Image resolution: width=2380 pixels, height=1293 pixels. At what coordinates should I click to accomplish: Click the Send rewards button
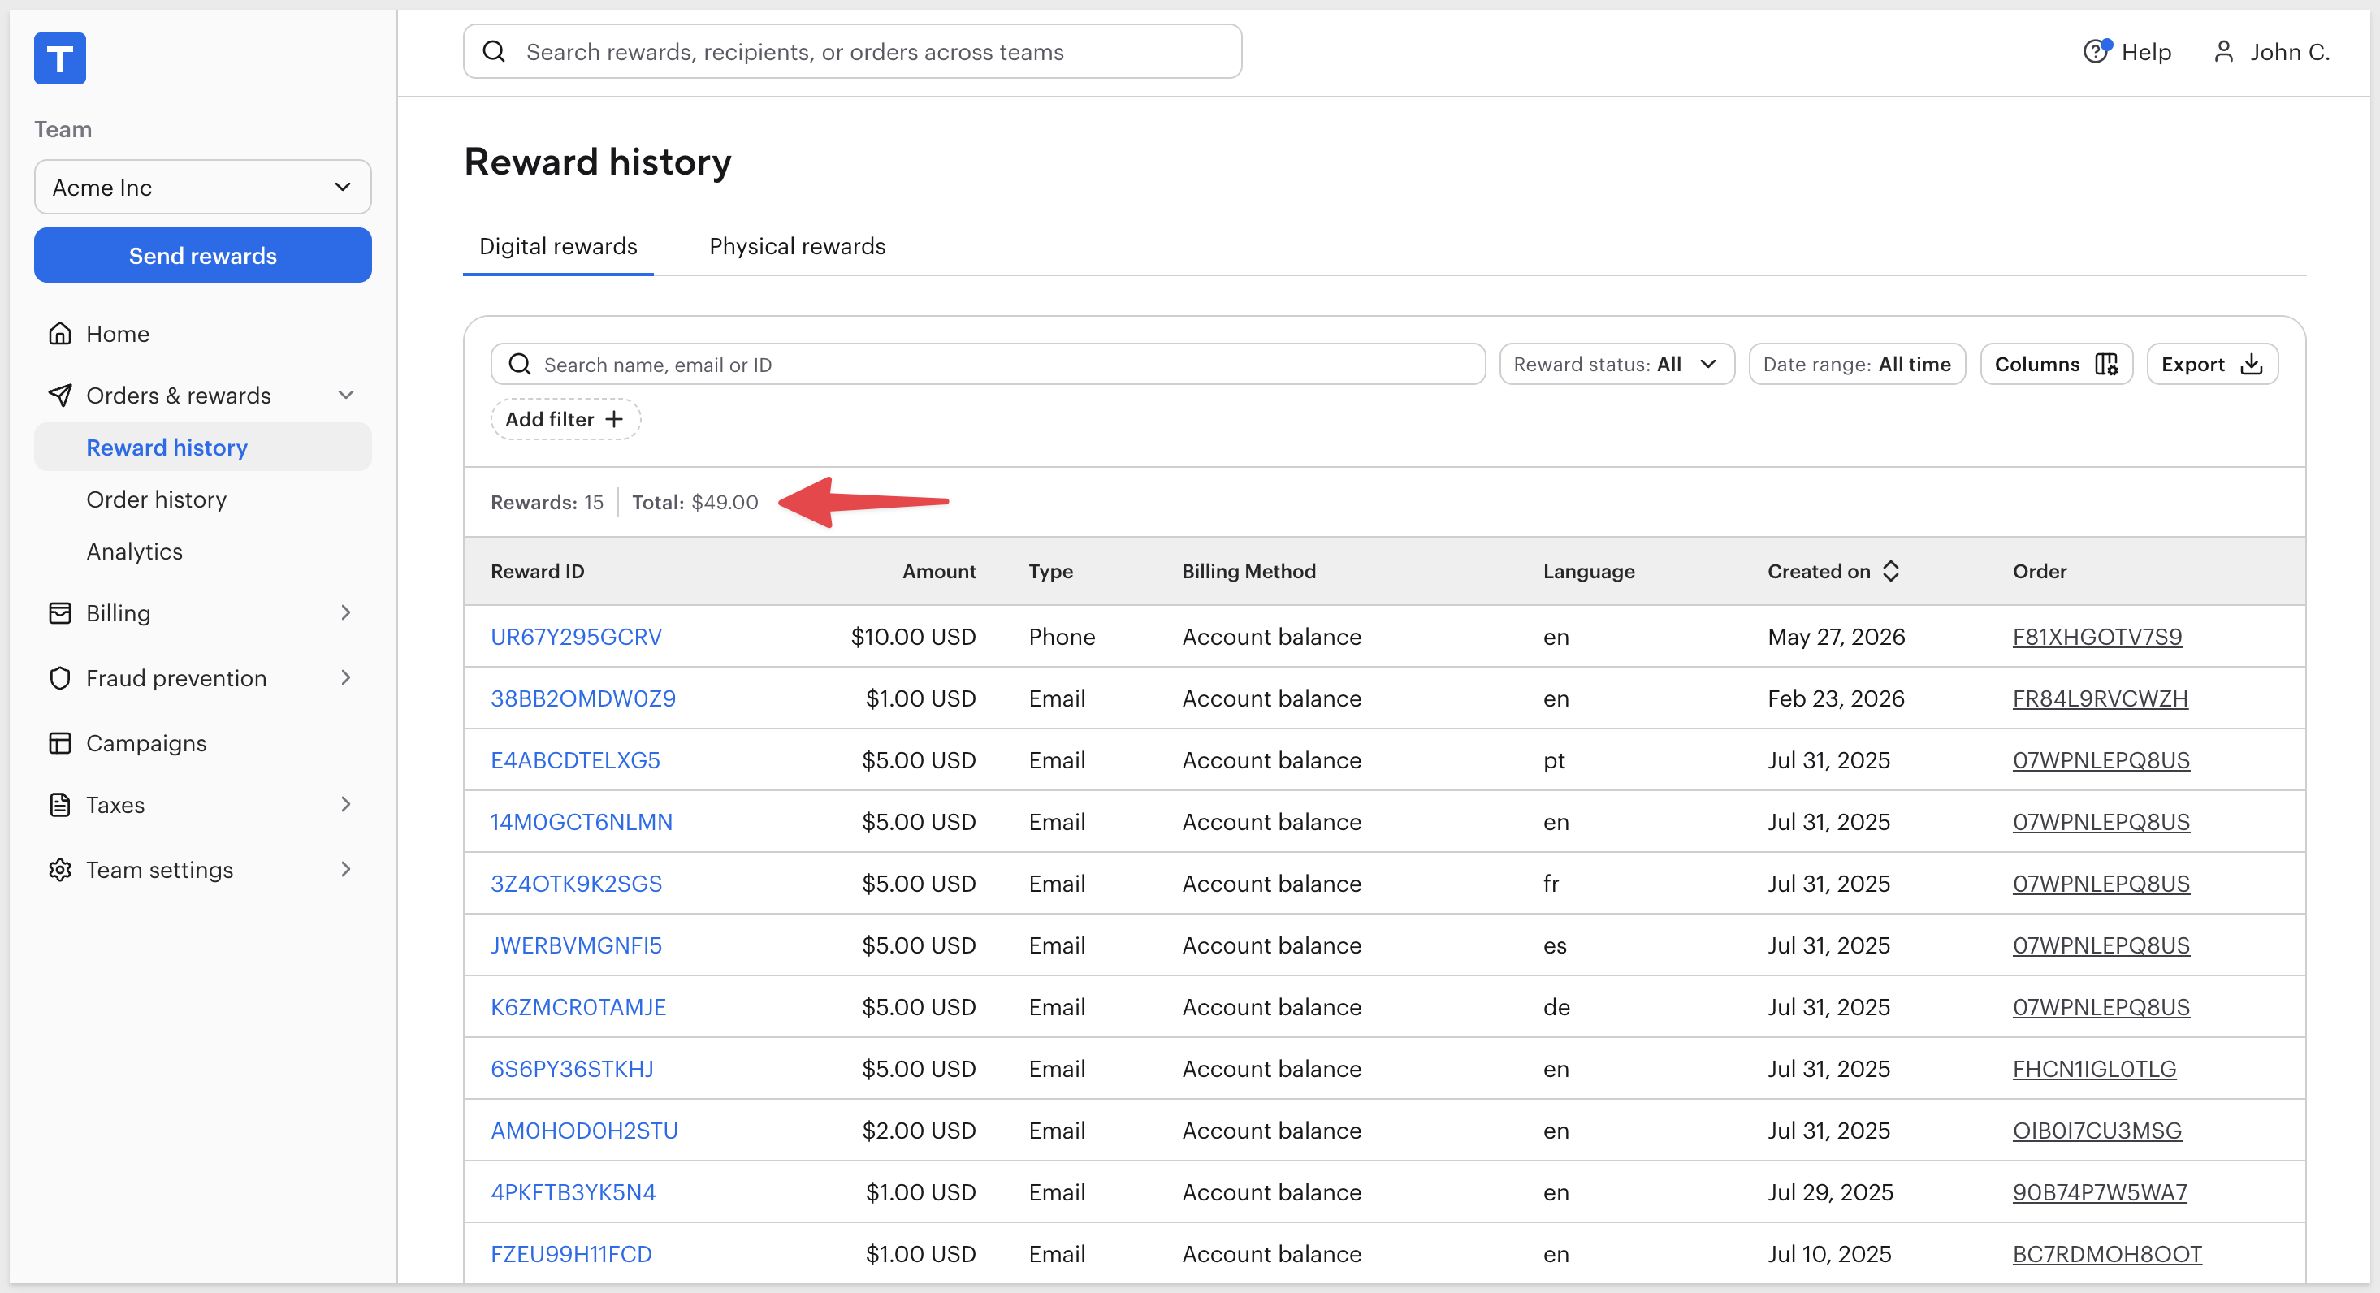tap(203, 256)
